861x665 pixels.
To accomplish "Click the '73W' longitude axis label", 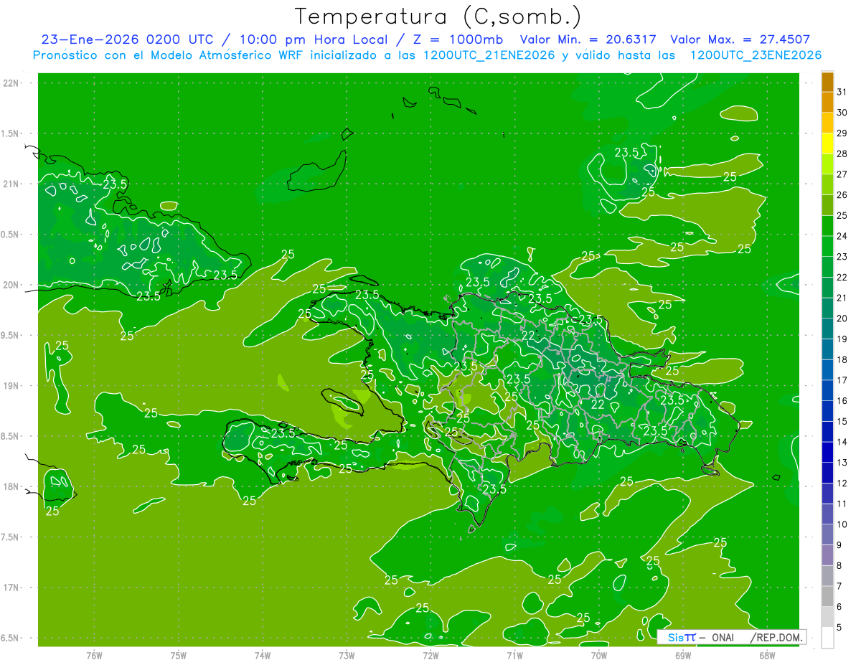I will point(347,656).
